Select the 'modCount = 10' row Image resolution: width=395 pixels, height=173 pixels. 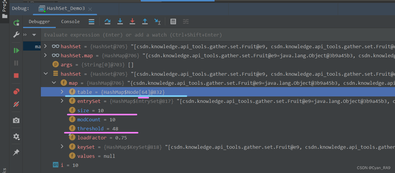218,120
